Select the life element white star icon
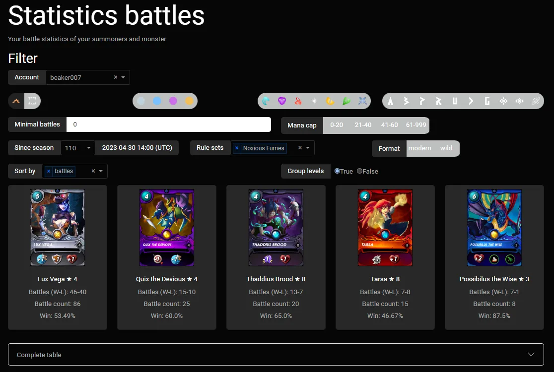This screenshot has width=554, height=372. (x=314, y=101)
